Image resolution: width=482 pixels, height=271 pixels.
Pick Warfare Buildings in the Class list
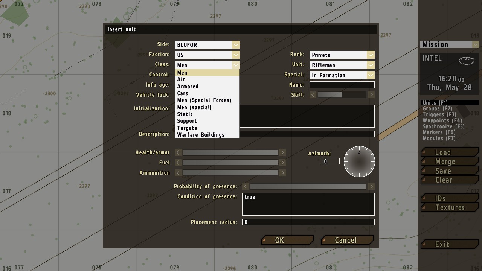201,135
